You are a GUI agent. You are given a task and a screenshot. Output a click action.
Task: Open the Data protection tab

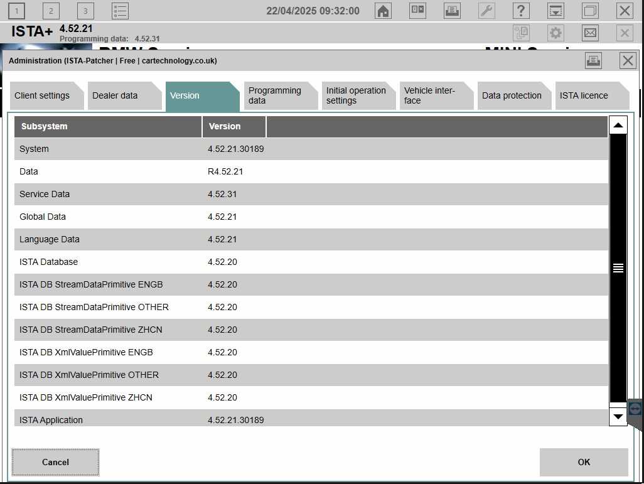tap(514, 95)
